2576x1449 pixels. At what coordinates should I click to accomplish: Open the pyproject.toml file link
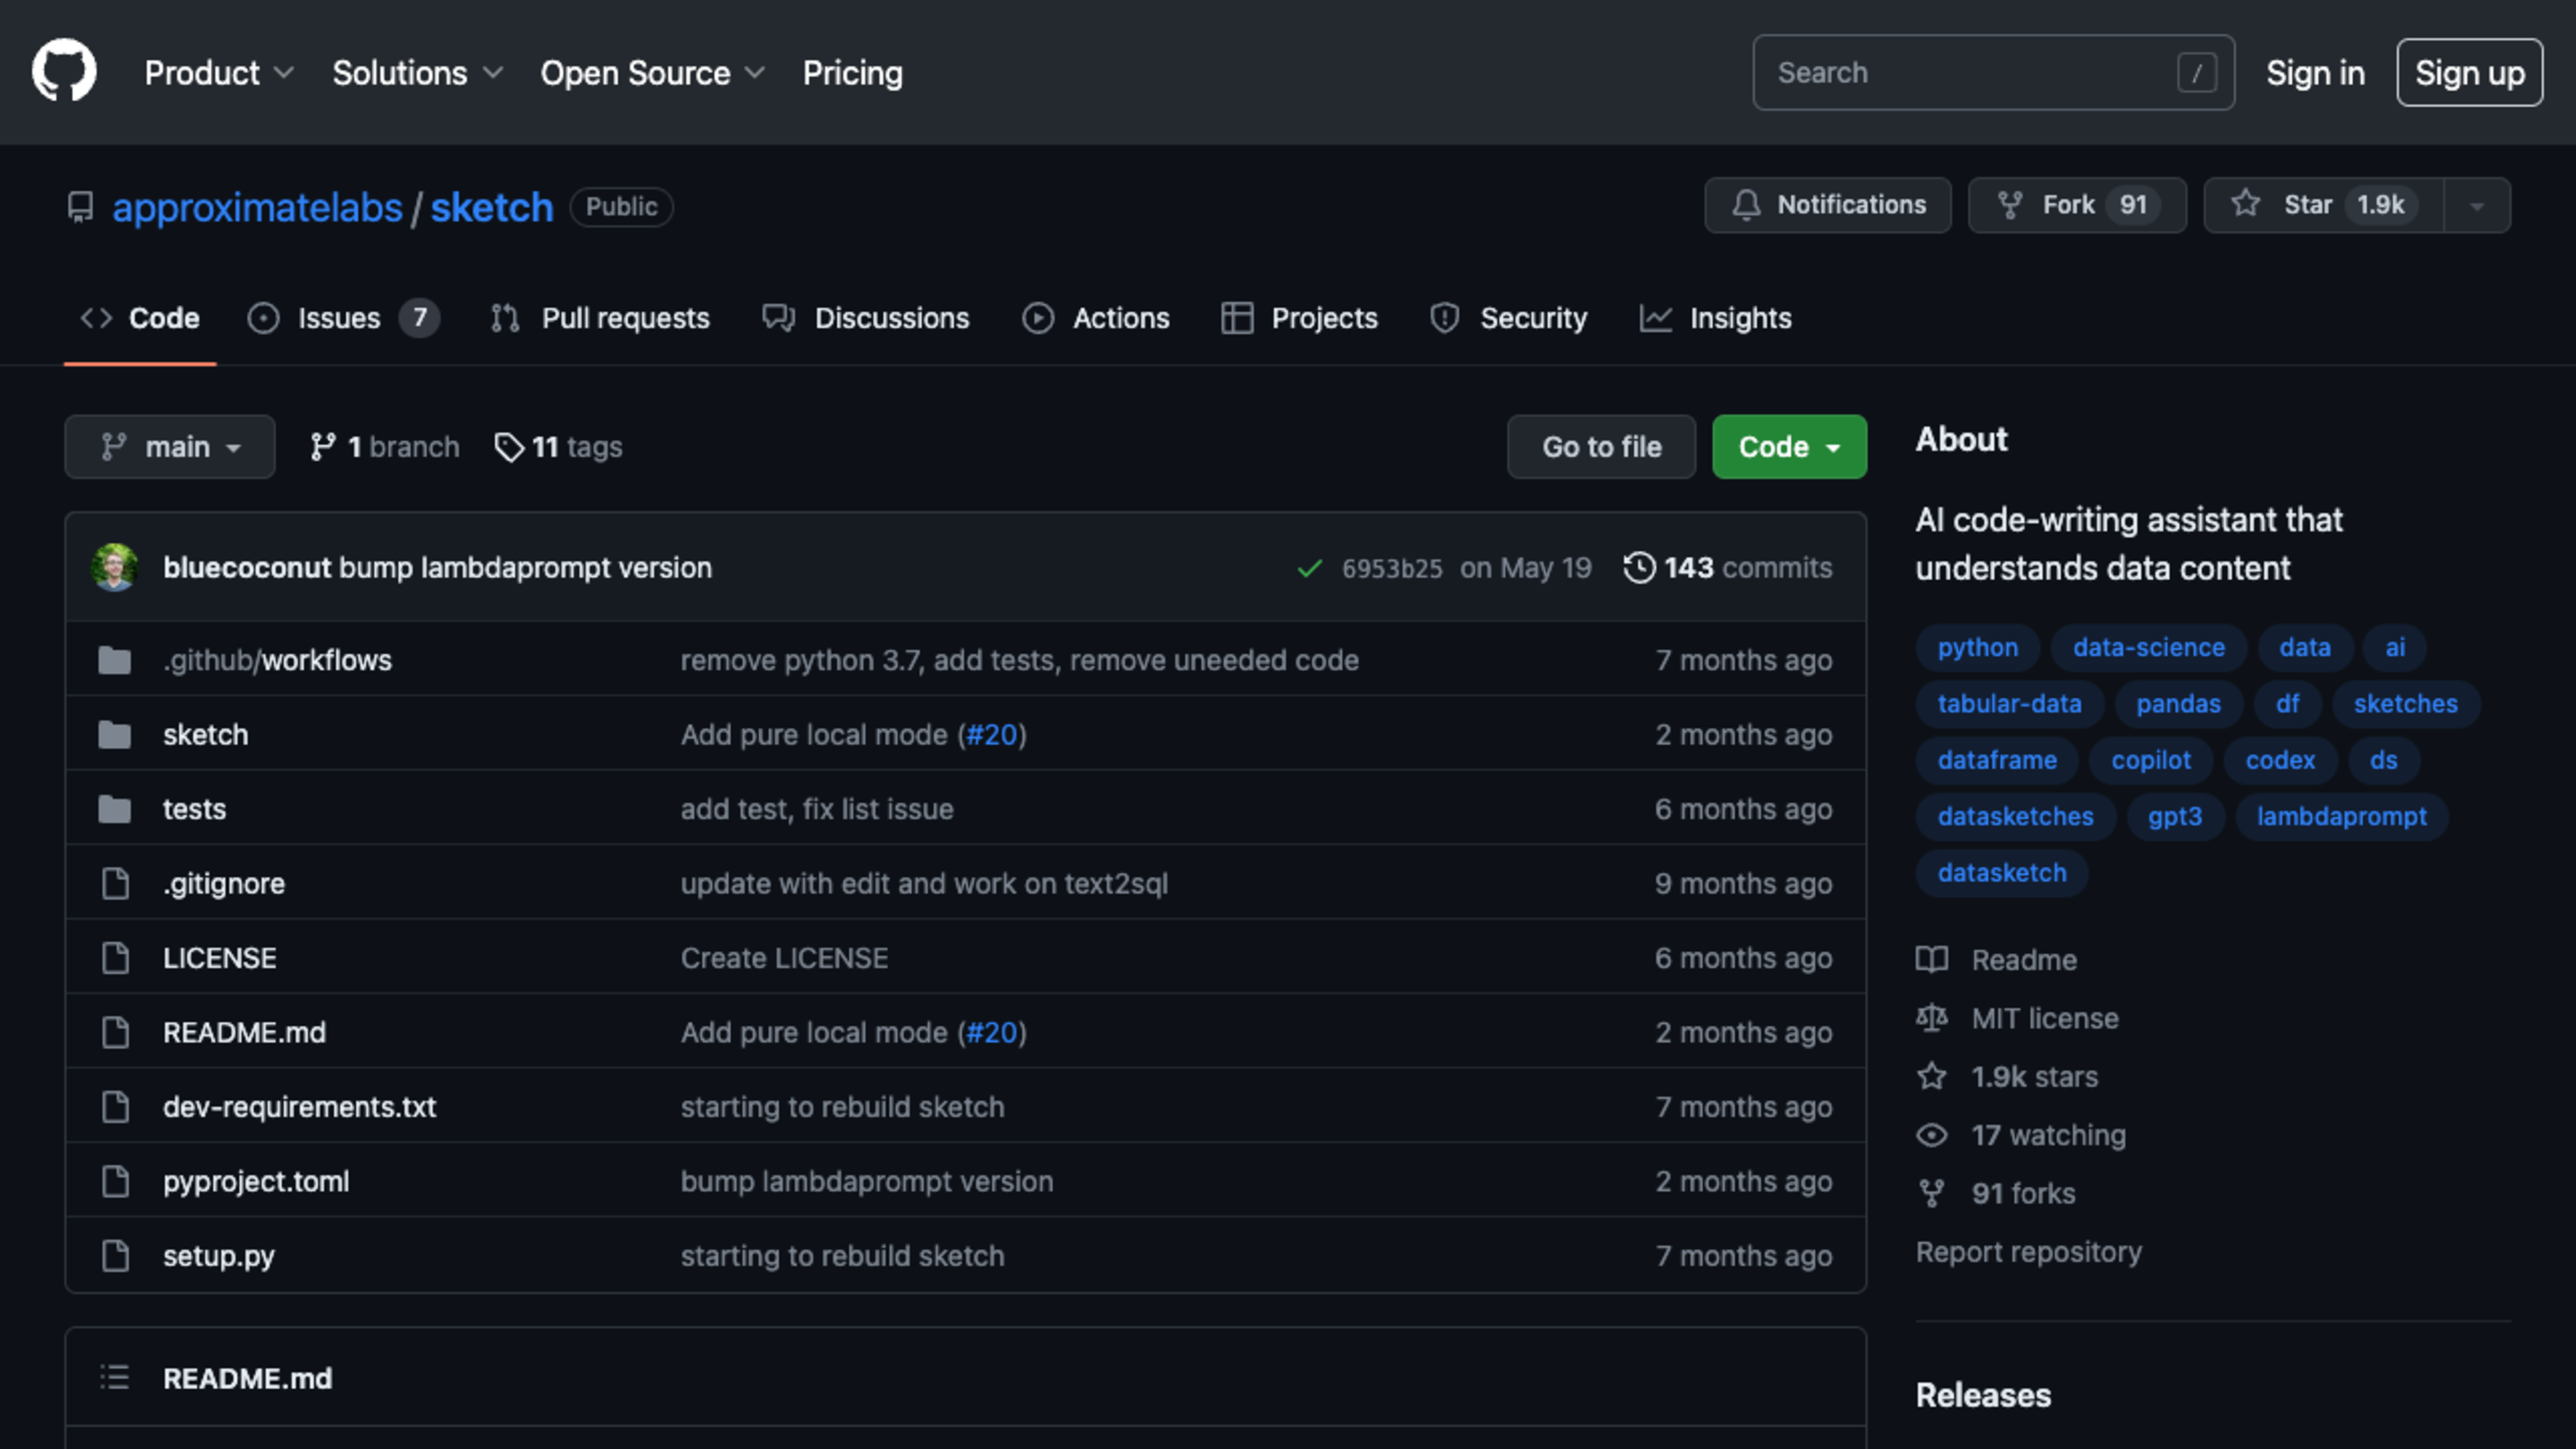(256, 1181)
